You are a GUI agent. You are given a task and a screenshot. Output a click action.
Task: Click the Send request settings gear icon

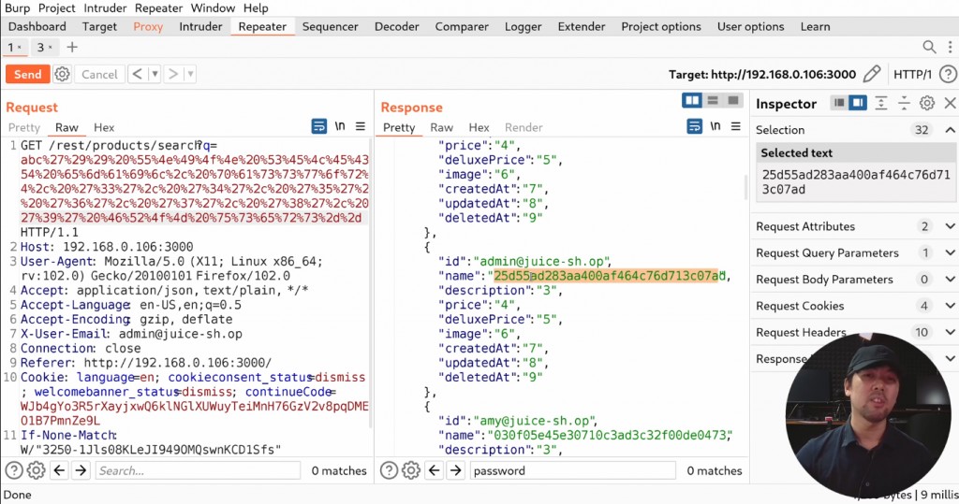point(63,74)
